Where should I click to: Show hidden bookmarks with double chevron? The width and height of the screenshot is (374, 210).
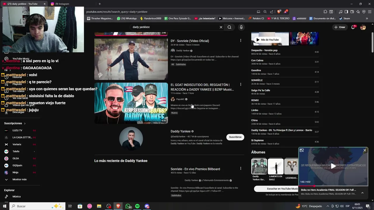pos(367,18)
